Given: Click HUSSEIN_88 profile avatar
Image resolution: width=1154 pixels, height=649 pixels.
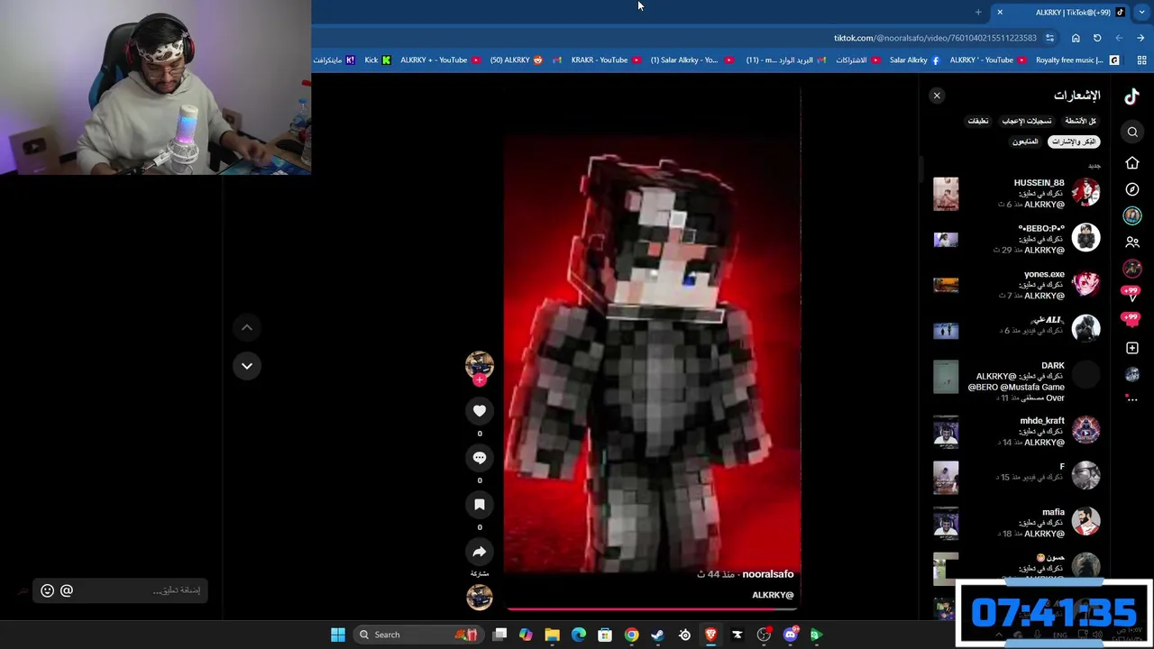Looking at the screenshot, I should pos(1086,193).
